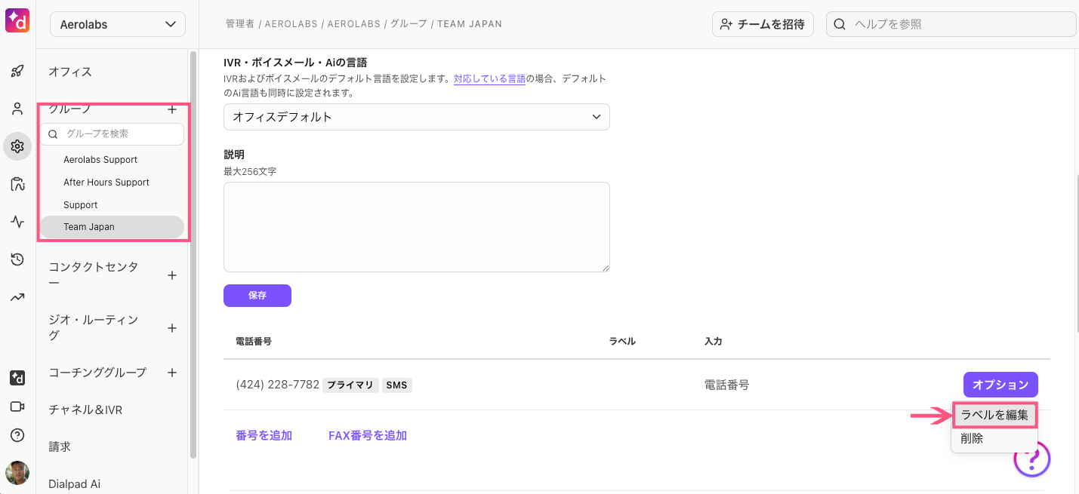Open the 対応している言語 link
1079x494 pixels.
click(x=489, y=78)
